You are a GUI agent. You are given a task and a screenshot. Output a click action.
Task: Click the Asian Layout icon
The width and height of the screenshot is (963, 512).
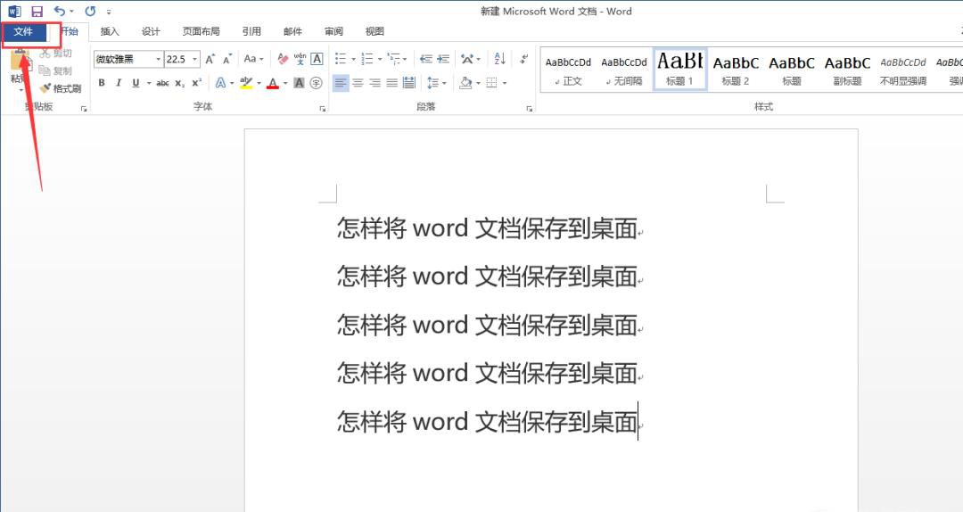tap(467, 59)
